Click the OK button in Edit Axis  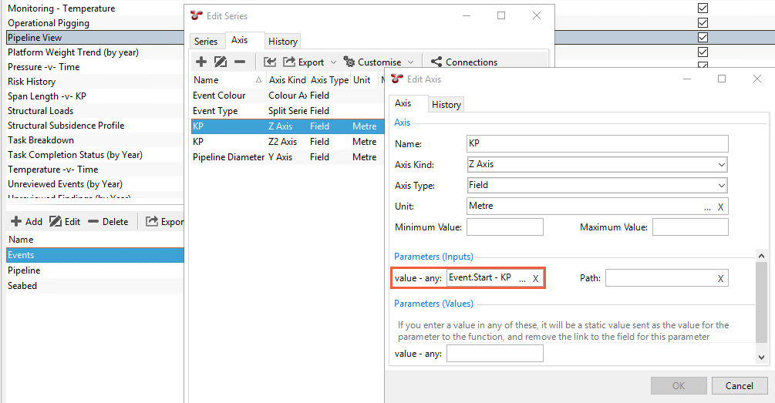point(679,386)
